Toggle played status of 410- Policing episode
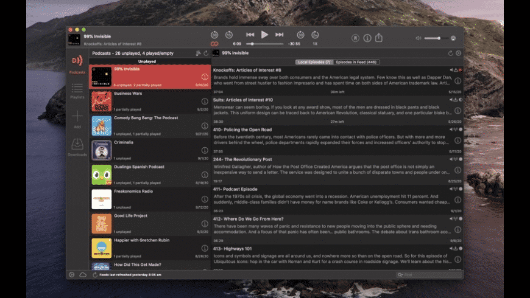This screenshot has width=530, height=298. coord(461,130)
